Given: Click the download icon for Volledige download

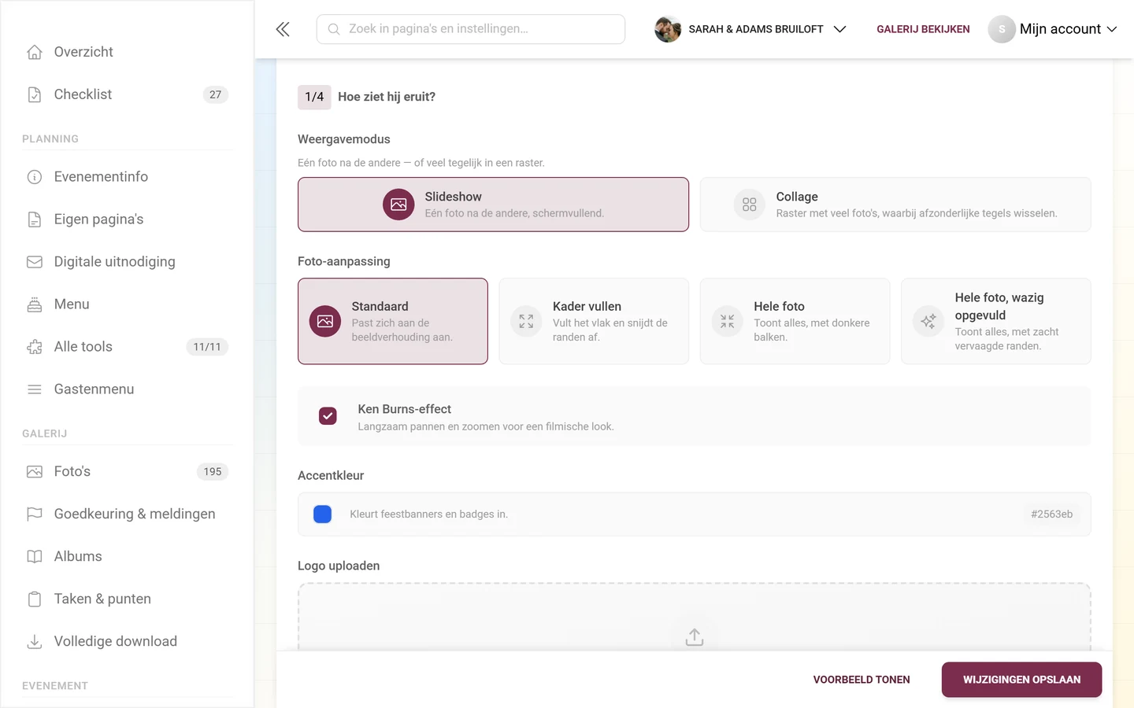Looking at the screenshot, I should [x=35, y=642].
